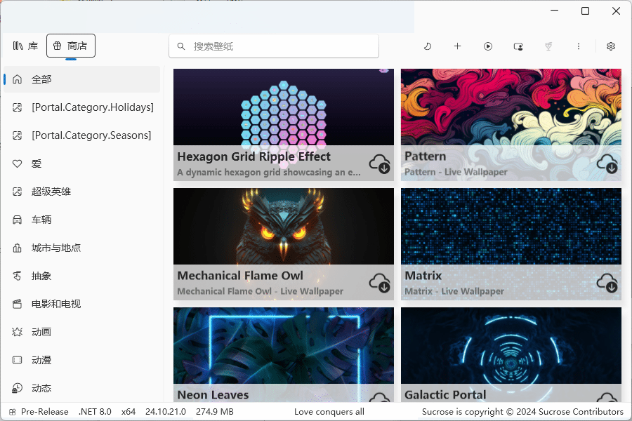The image size is (632, 421).
Task: Click the Pre-Release flower icon in the status bar
Action: tap(13, 412)
